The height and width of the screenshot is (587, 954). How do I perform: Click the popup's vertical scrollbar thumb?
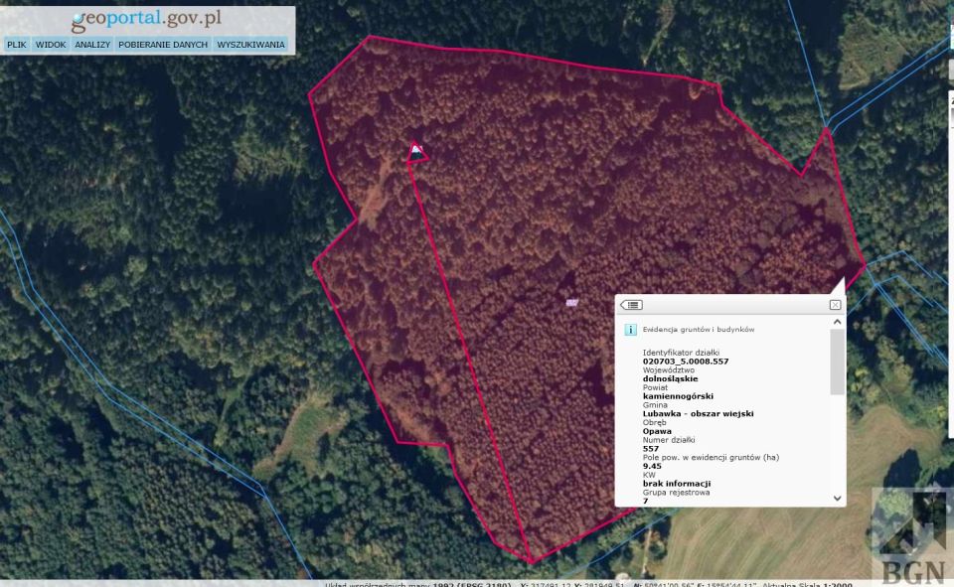837,362
